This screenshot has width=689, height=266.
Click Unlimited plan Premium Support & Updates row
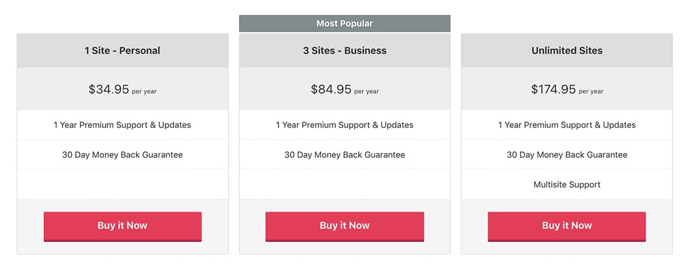[x=567, y=125]
